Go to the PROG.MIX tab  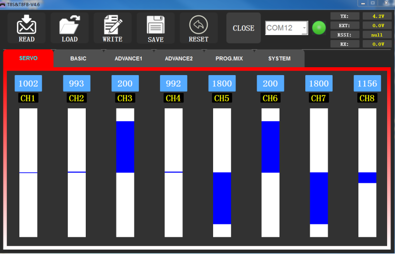[229, 58]
